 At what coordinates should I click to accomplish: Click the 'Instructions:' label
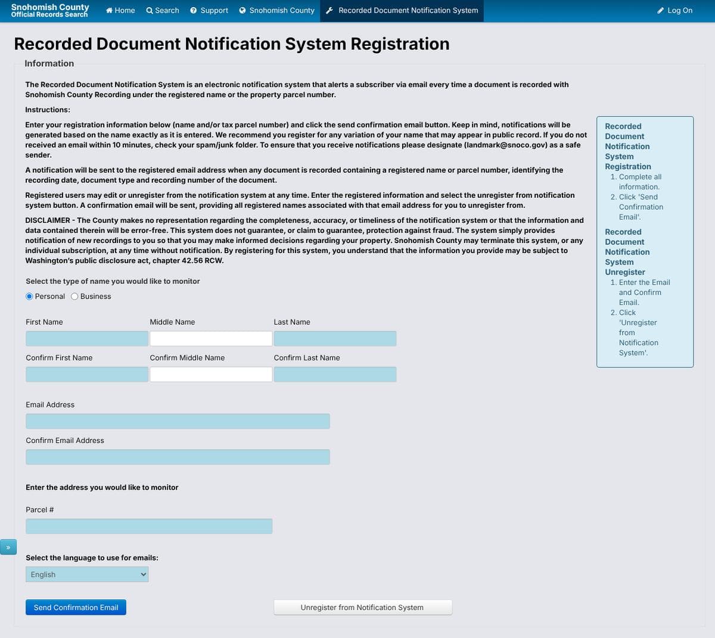tap(48, 110)
